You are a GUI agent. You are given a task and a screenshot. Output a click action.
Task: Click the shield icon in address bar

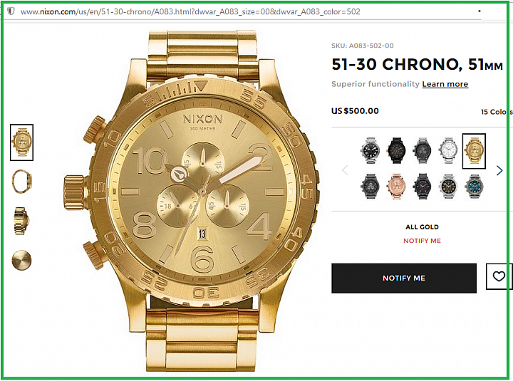(x=11, y=11)
